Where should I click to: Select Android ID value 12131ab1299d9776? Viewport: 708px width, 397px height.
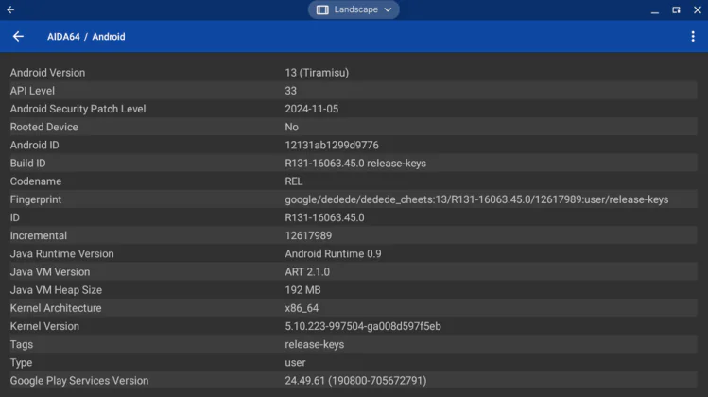click(332, 145)
